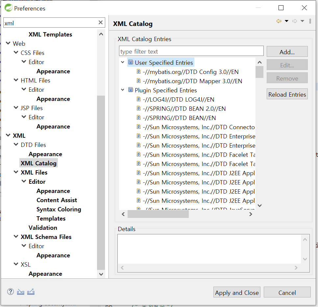This screenshot has width=318, height=307.
Task: Click the icon beside DTD Connector entry
Action: tap(138, 127)
